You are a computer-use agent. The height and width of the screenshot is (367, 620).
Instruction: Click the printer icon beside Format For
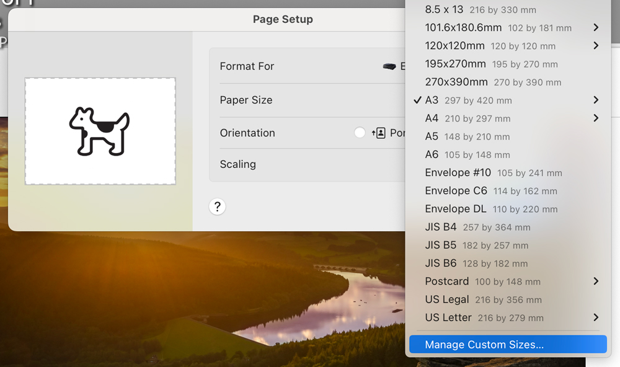[x=389, y=66]
